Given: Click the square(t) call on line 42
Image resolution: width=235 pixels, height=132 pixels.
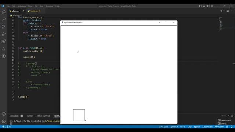Looking at the screenshot, I should pyautogui.click(x=29, y=57).
